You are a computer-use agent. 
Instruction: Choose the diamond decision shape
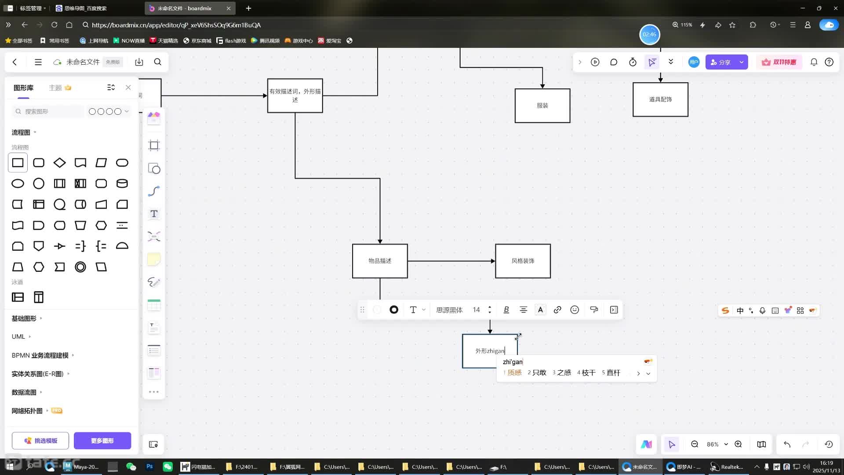(59, 163)
